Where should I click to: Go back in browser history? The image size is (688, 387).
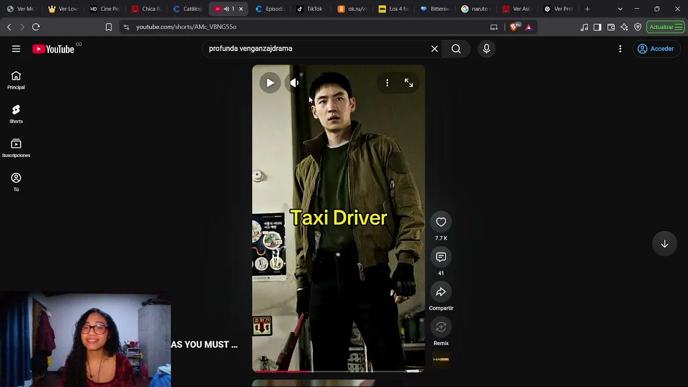(9, 27)
